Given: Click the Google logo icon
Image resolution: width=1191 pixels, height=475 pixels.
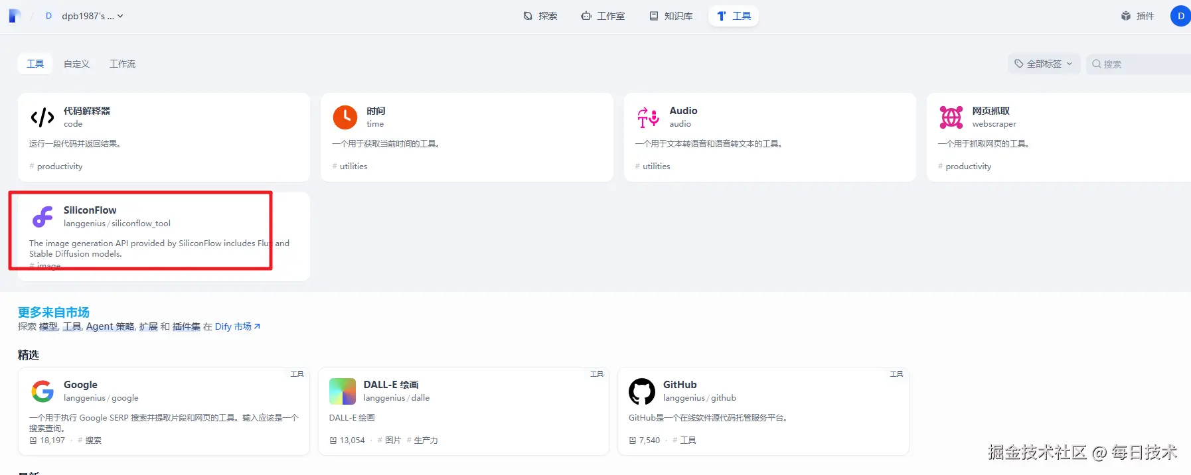Looking at the screenshot, I should 42,391.
